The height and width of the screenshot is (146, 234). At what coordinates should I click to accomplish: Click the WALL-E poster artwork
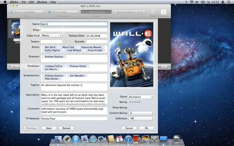coord(132,55)
